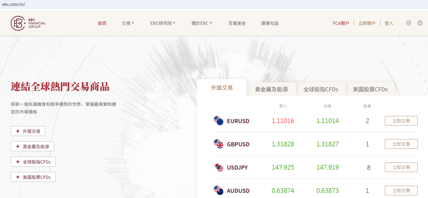Click 立即交易 for GBPUSD
This screenshot has width=428, height=198.
tap(401, 144)
